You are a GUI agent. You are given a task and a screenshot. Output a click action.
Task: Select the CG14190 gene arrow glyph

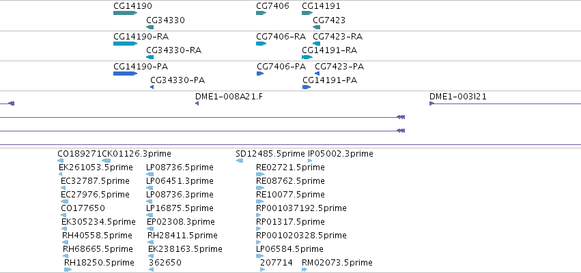coord(125,13)
